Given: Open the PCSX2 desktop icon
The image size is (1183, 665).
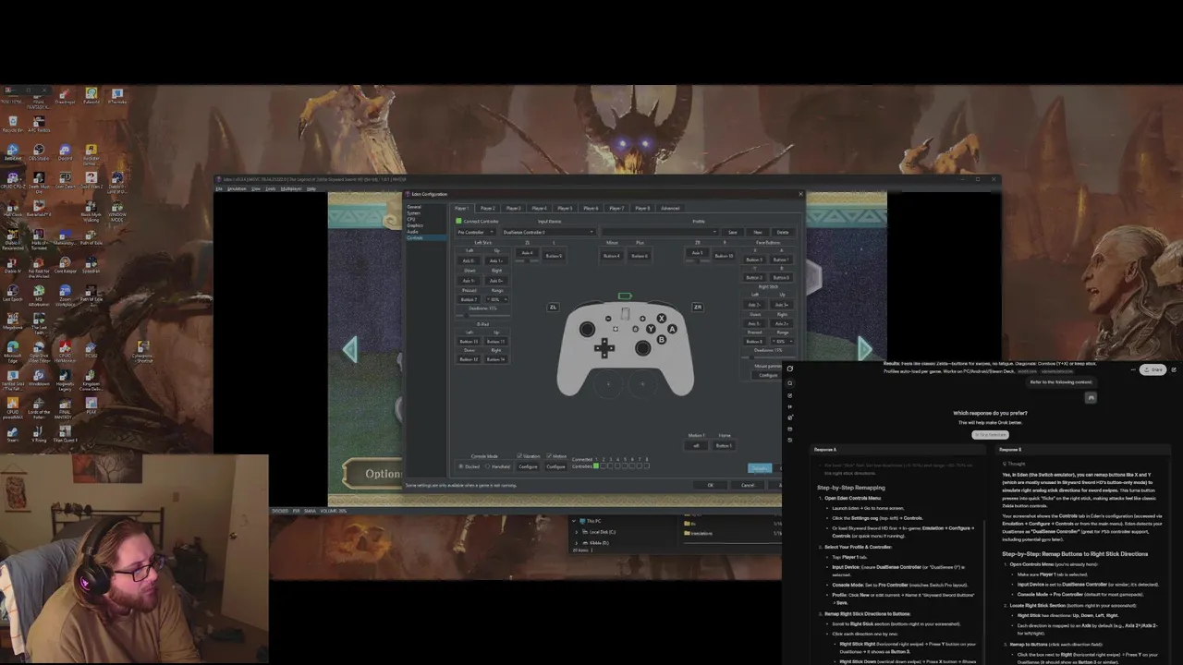Looking at the screenshot, I should pyautogui.click(x=91, y=349).
